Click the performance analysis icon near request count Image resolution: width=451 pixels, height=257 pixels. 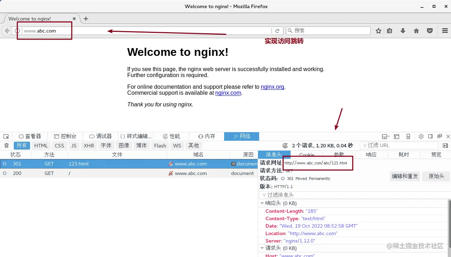pos(286,146)
